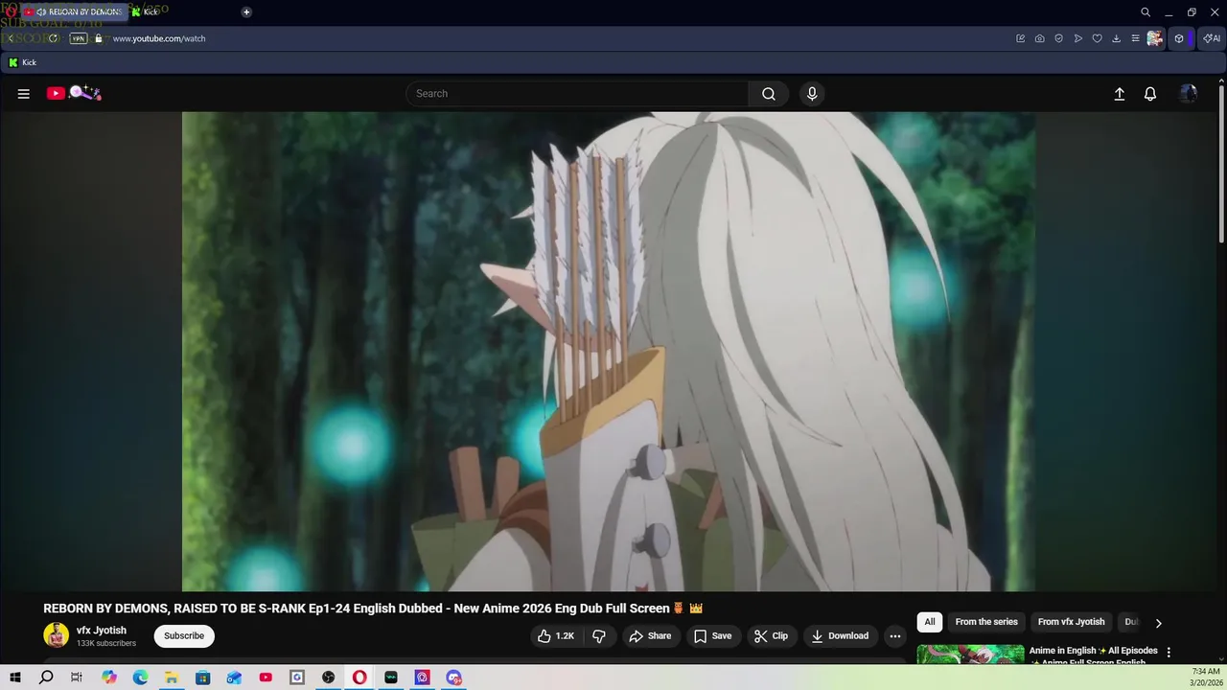Open the YouTube account avatar menu
Screen dimensions: 1227x690
point(1189,94)
